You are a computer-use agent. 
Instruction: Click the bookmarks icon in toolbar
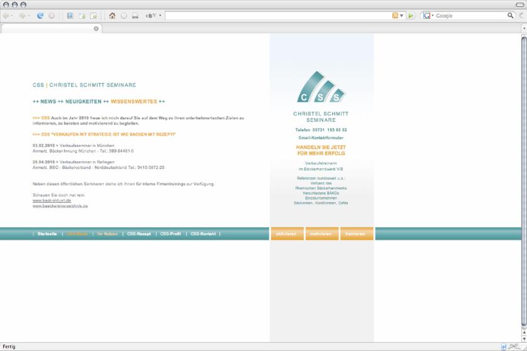point(70,16)
